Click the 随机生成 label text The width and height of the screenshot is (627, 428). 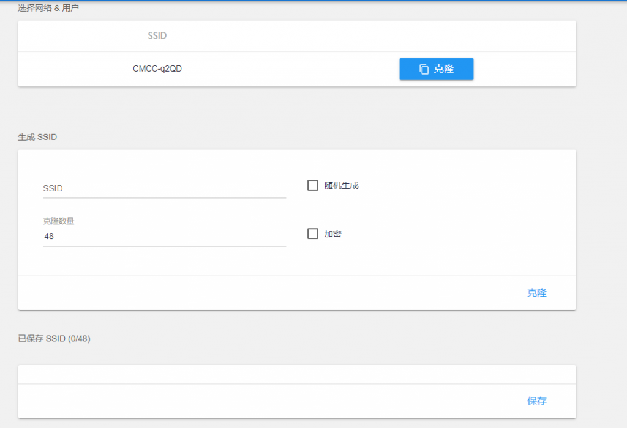(341, 185)
